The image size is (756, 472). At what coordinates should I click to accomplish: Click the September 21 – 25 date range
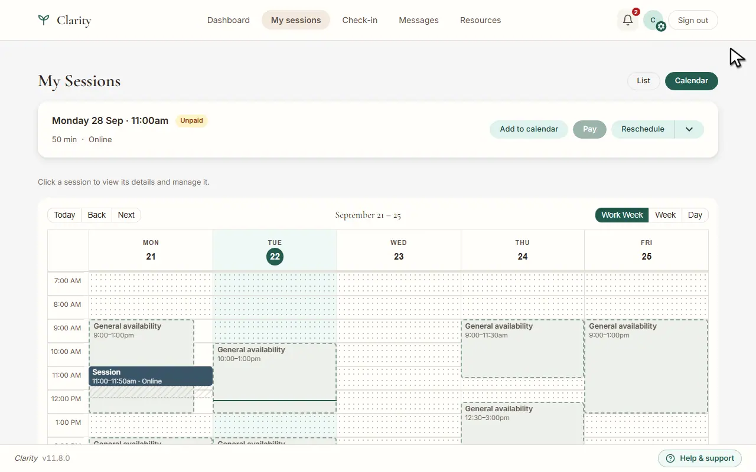tap(368, 215)
